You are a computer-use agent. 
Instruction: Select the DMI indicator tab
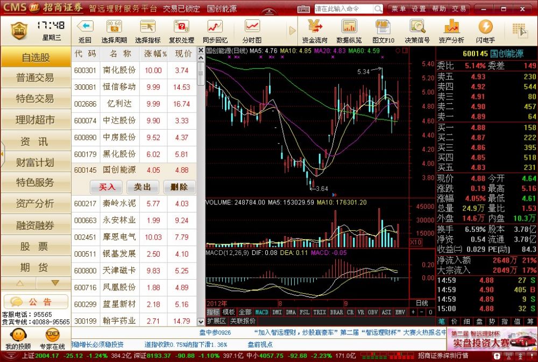277,313
